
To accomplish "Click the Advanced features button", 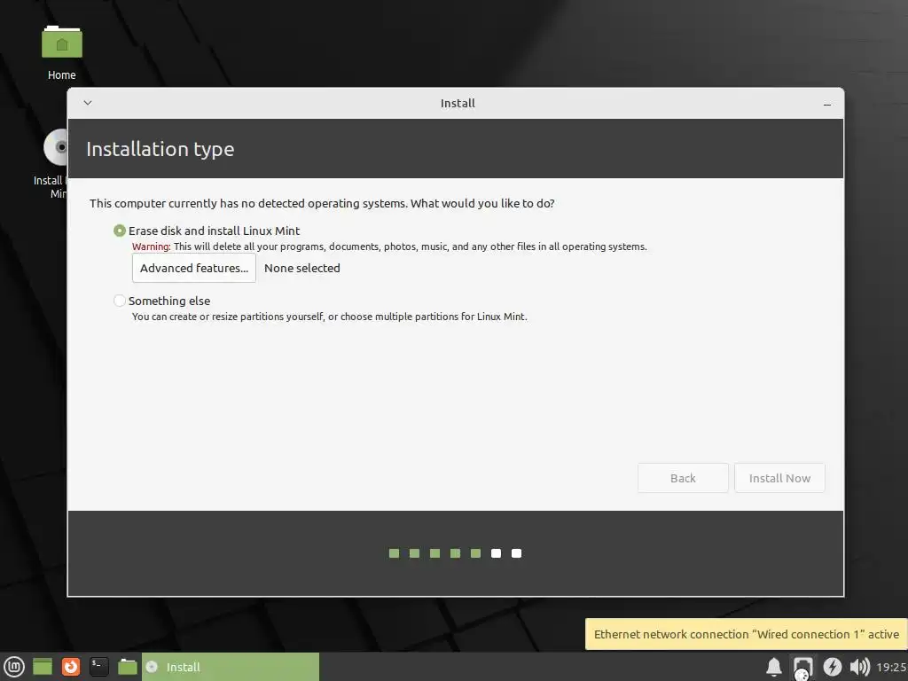I will [x=194, y=268].
